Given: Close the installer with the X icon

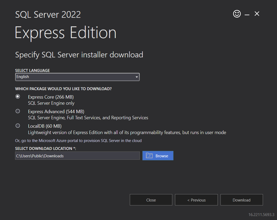Looking at the screenshot, I should [257, 14].
